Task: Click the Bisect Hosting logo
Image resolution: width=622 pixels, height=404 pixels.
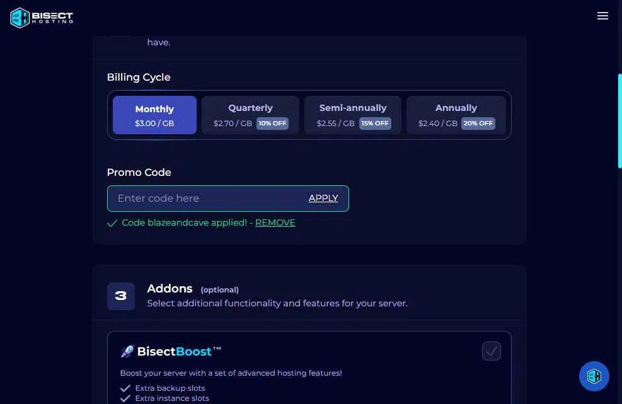Action: coord(42,18)
